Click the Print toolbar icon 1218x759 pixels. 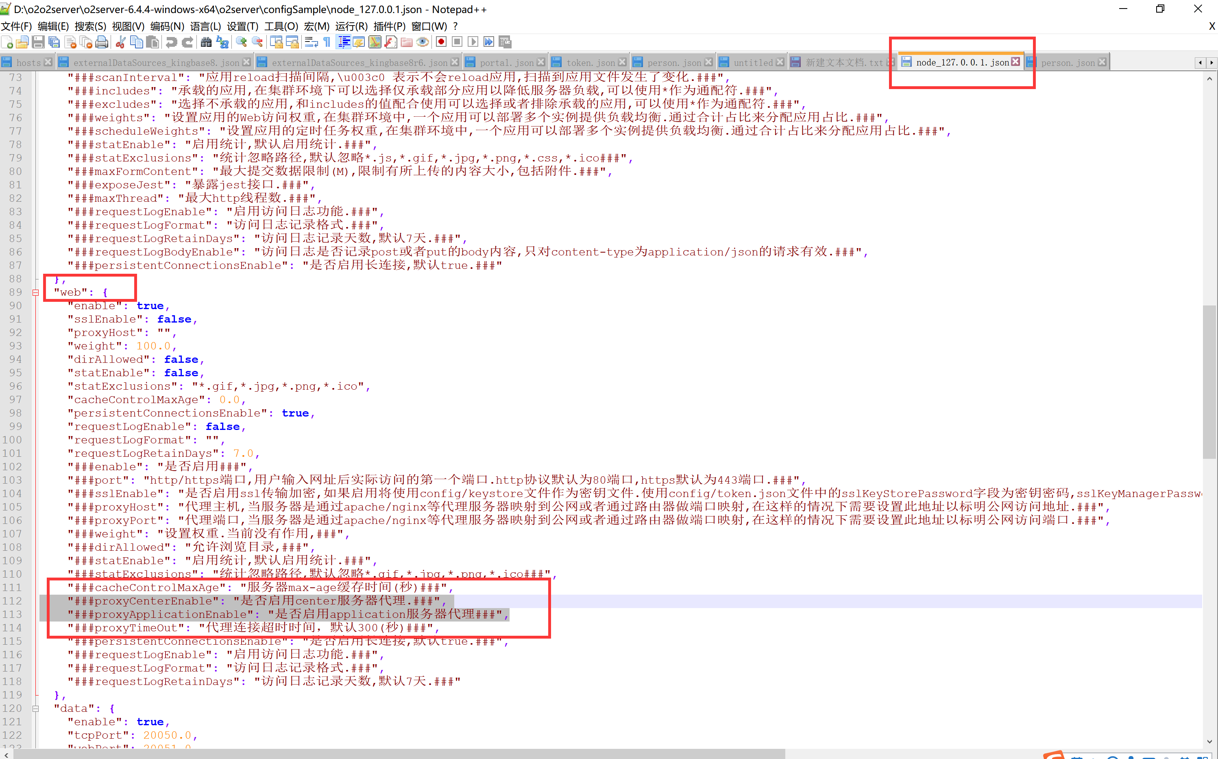tap(102, 42)
